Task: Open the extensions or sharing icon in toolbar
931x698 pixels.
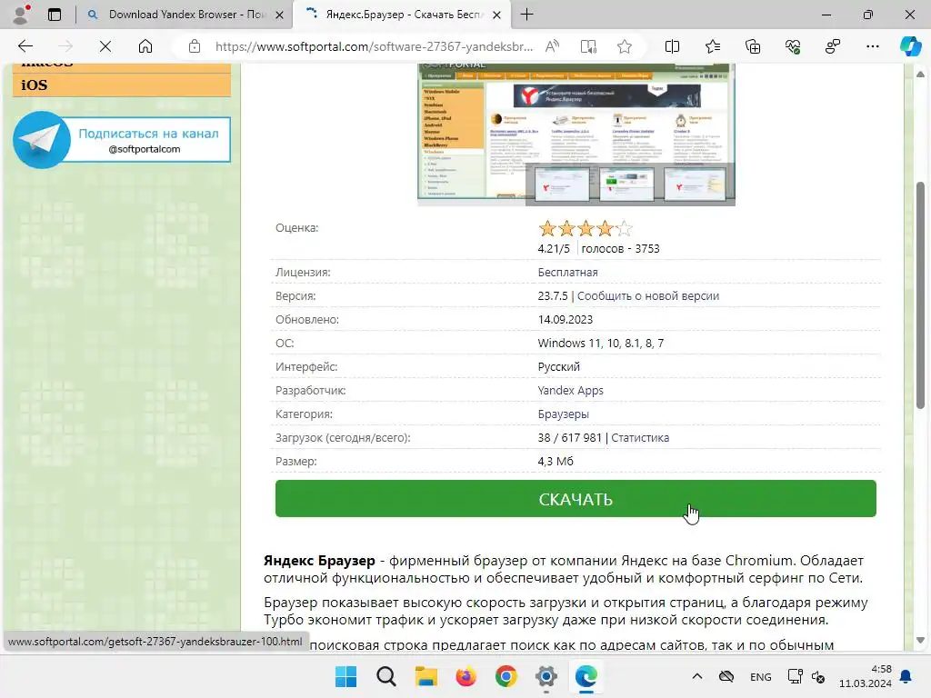Action: tap(833, 46)
